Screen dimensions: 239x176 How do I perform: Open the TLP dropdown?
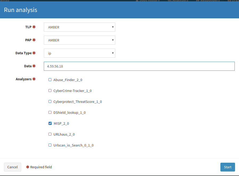pyautogui.click(x=79, y=27)
